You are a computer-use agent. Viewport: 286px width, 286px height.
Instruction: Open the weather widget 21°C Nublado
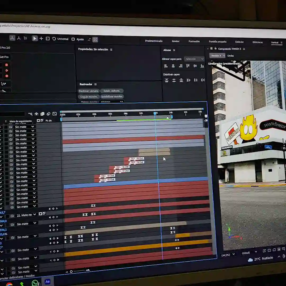tap(261, 259)
